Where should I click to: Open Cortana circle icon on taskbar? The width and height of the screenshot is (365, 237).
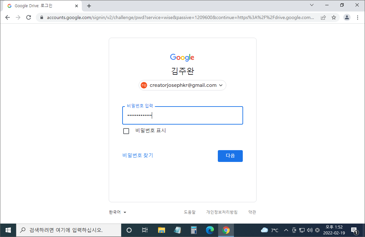pos(129,230)
